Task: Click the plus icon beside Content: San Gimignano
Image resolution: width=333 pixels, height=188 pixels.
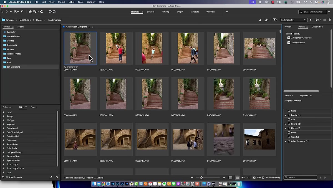Action: (89, 27)
